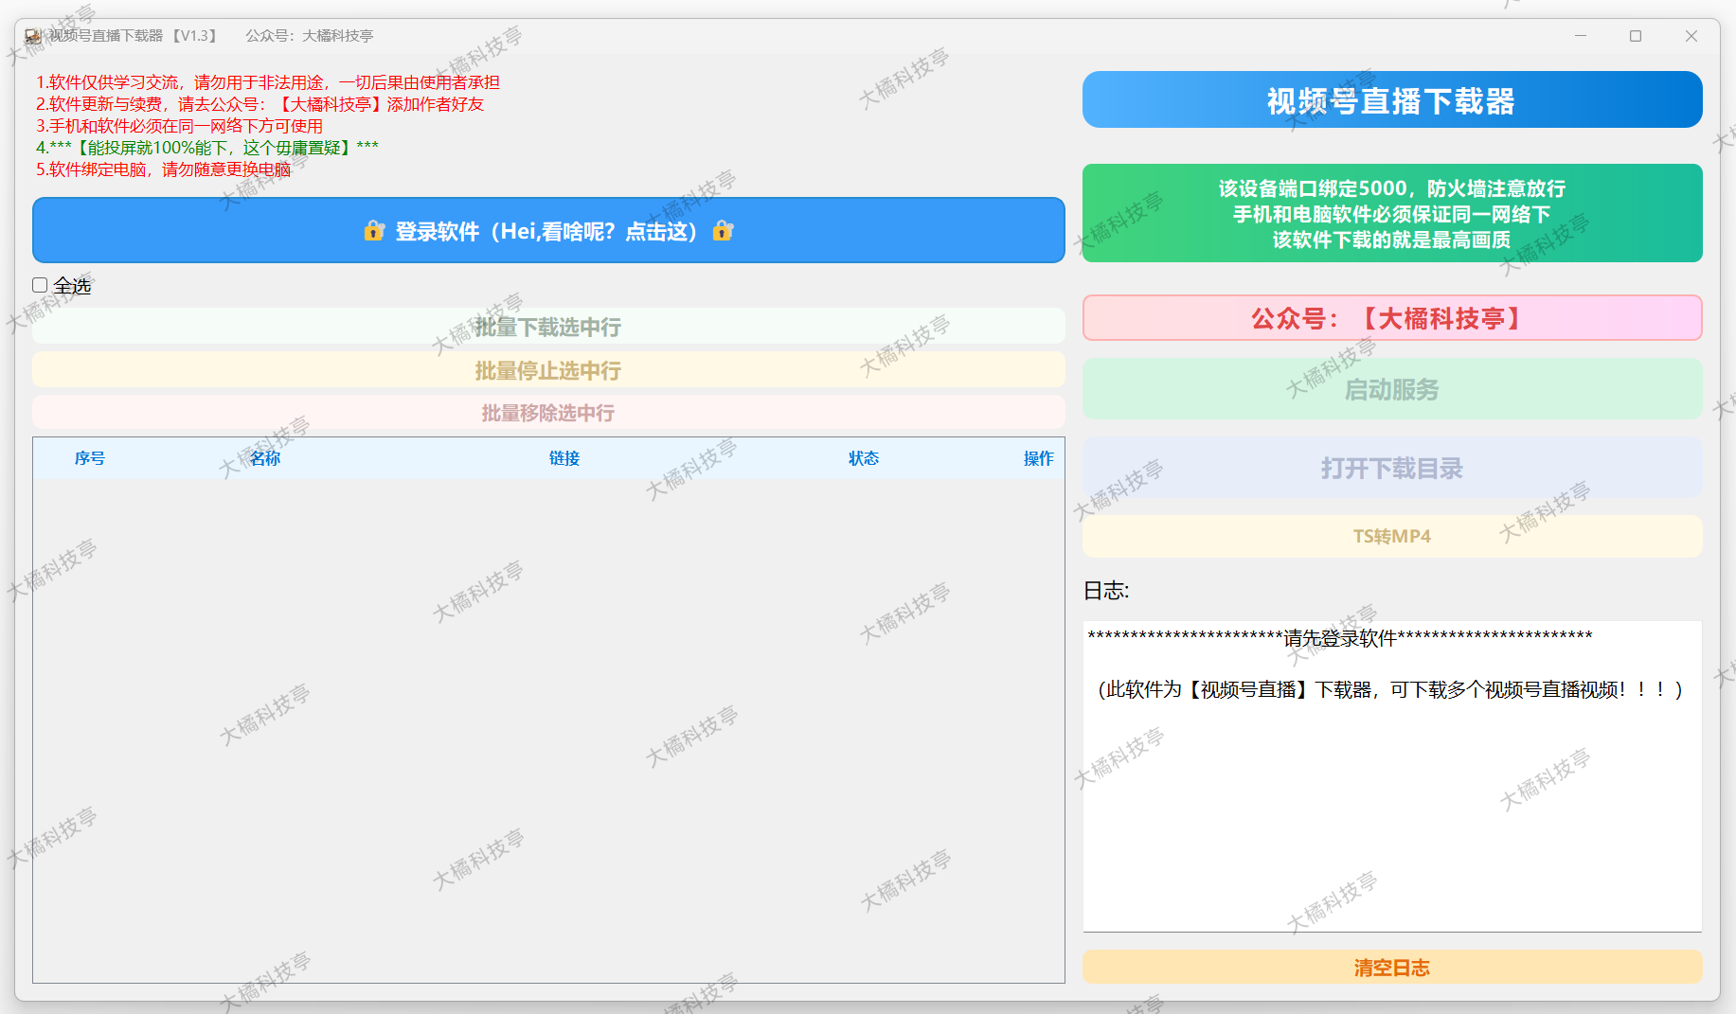
Task: Clear the log with 清空日志
Action: coord(1392,968)
